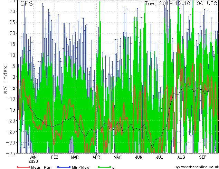Click the SEP month label

203,157
